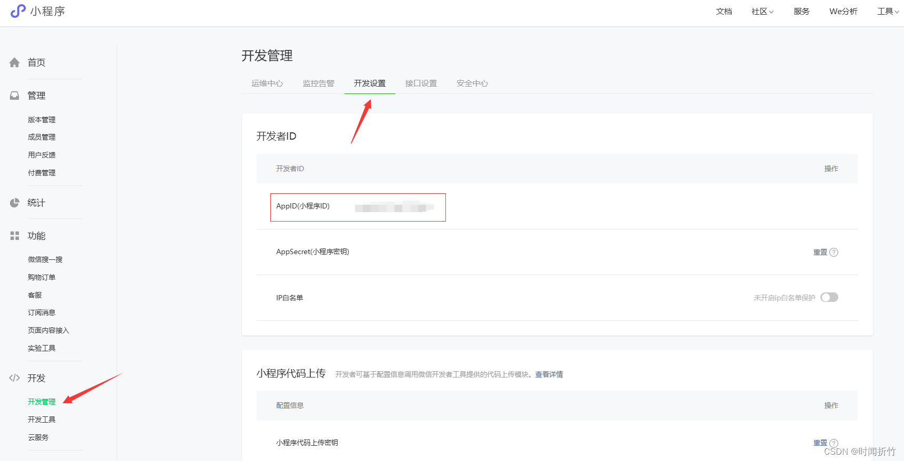Click the help icon next to 小程序代码上传密钥 重置

pyautogui.click(x=834, y=443)
